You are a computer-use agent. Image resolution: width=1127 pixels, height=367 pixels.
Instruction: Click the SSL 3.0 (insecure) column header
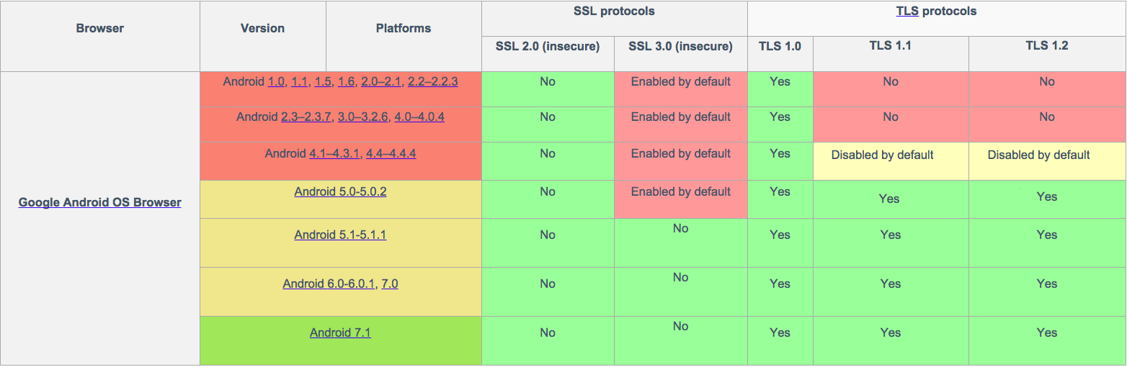(x=680, y=46)
